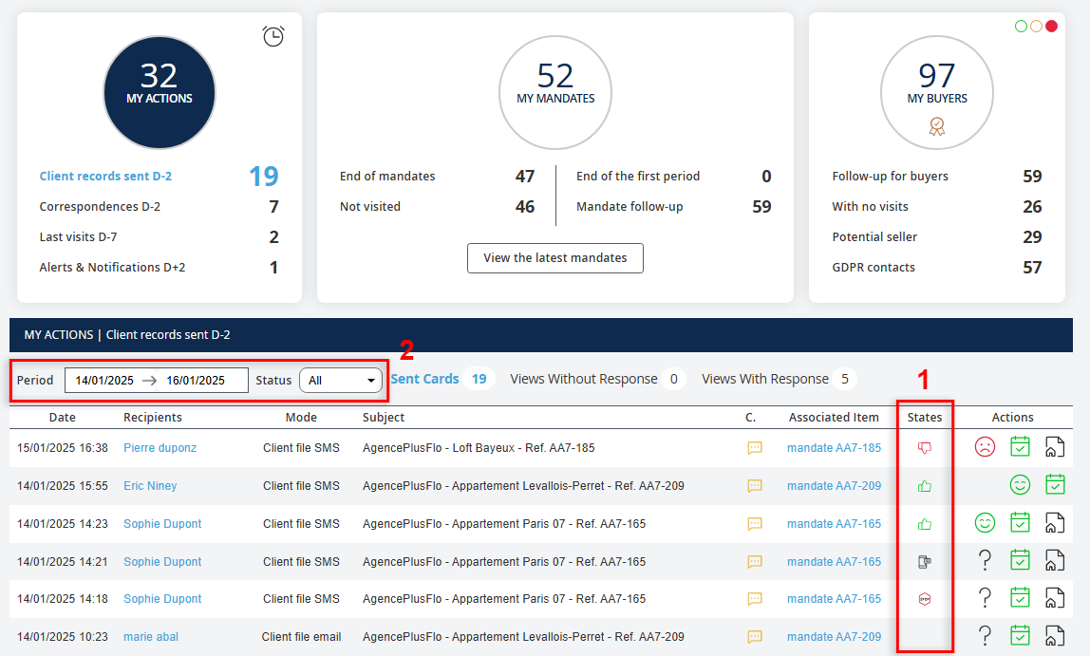This screenshot has height=656, width=1090.
Task: Open the Status dropdown showing All
Action: [341, 381]
